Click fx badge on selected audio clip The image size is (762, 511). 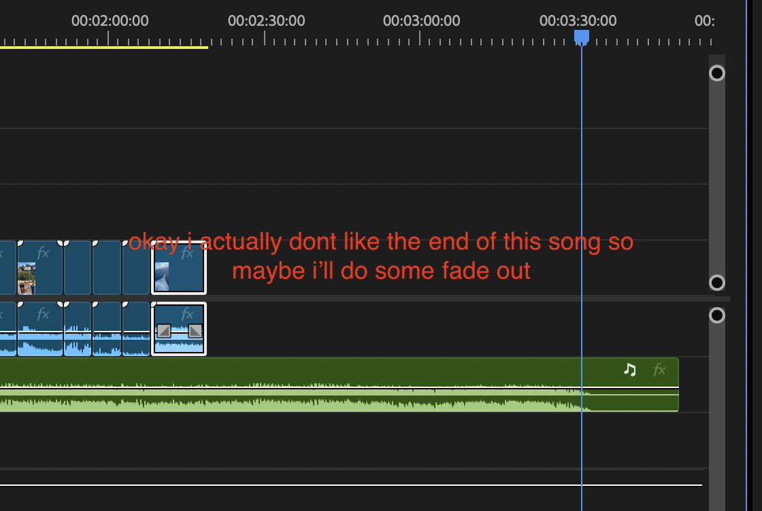187,314
